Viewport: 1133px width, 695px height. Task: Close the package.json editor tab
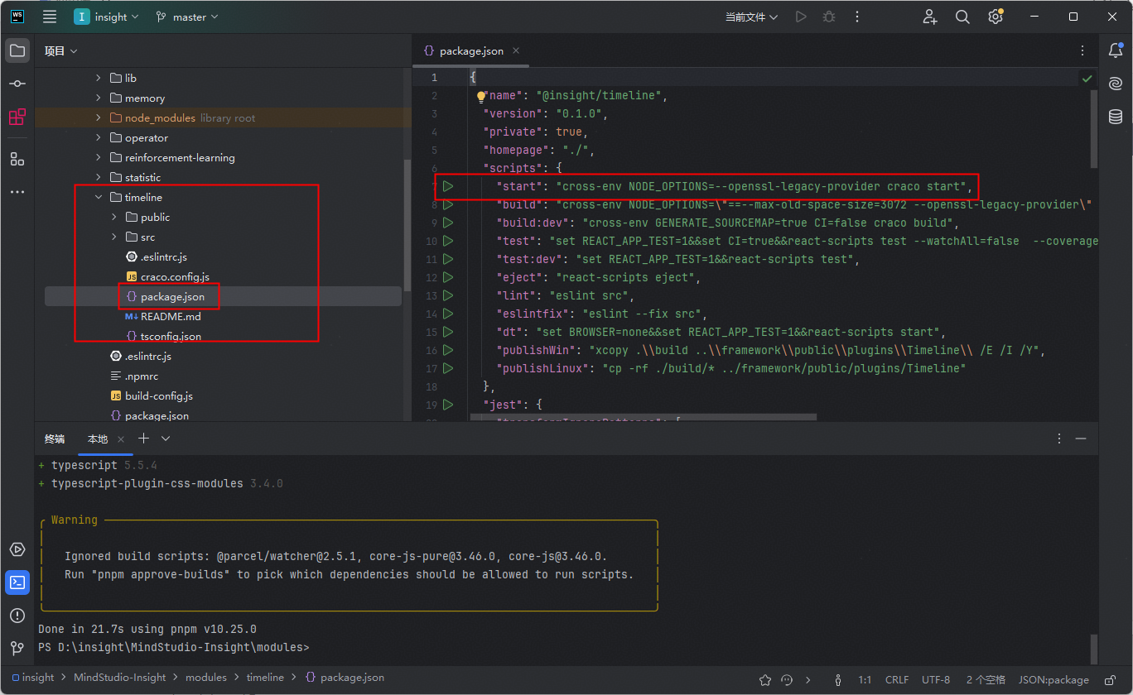click(x=515, y=50)
